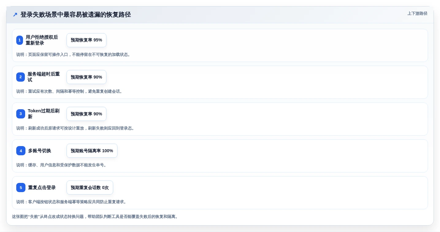Select the Token过期后刷新 heading
The height and width of the screenshot is (232, 440).
click(44, 114)
